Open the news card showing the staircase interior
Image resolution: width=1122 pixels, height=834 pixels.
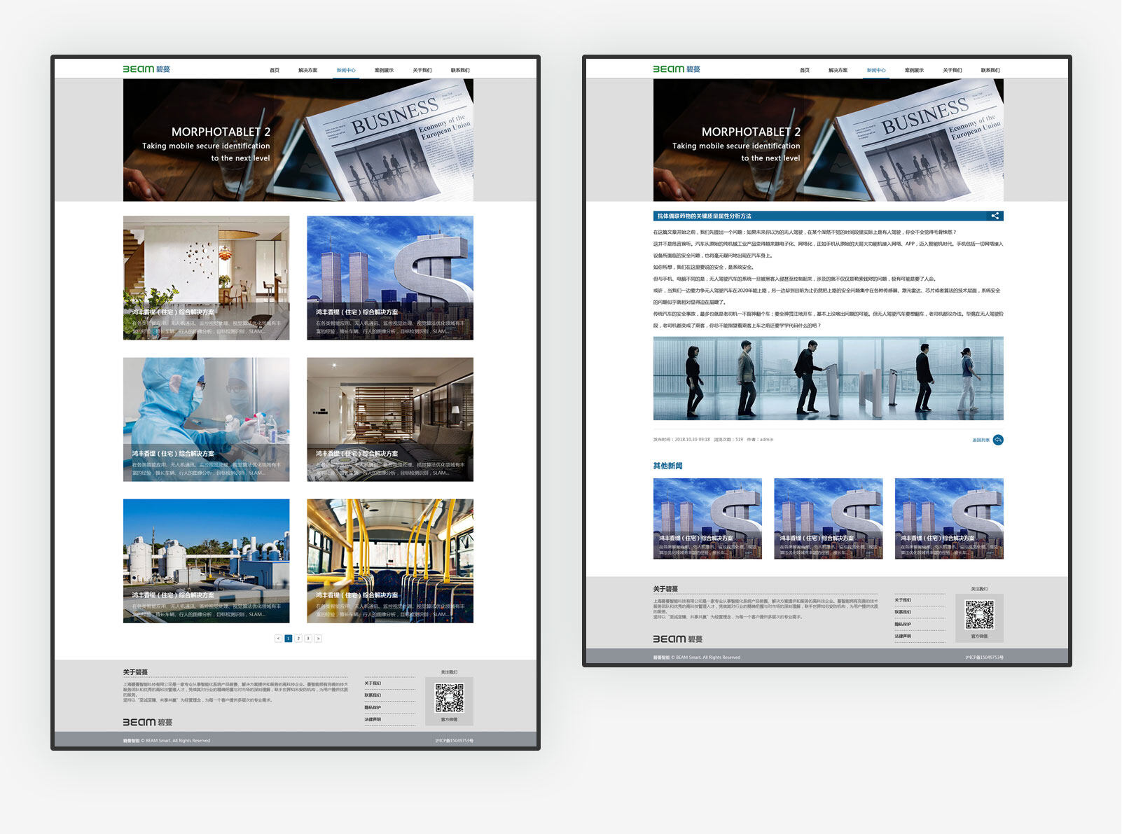point(206,278)
